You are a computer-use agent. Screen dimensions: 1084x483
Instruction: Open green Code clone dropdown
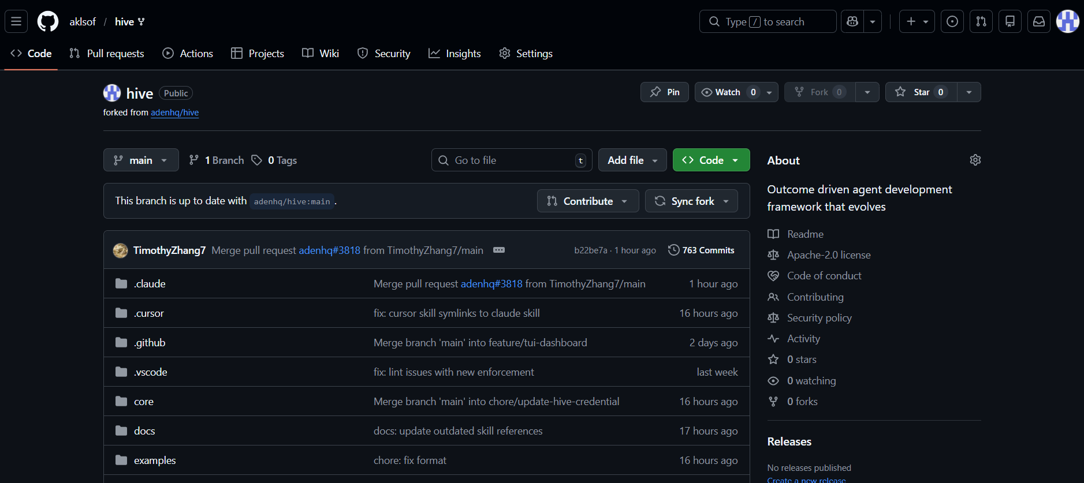pos(711,160)
